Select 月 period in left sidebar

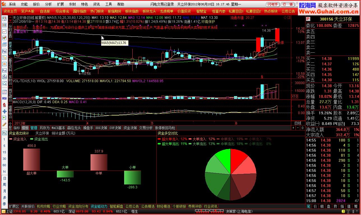[x=4, y=191]
